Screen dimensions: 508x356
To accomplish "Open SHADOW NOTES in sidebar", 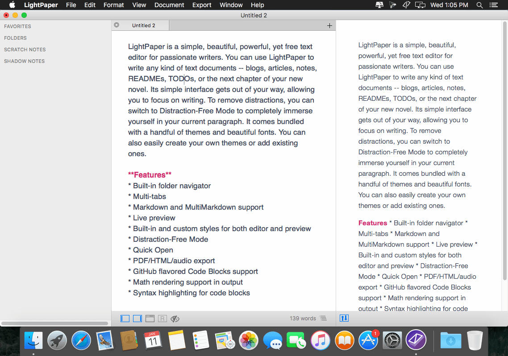I will (24, 61).
